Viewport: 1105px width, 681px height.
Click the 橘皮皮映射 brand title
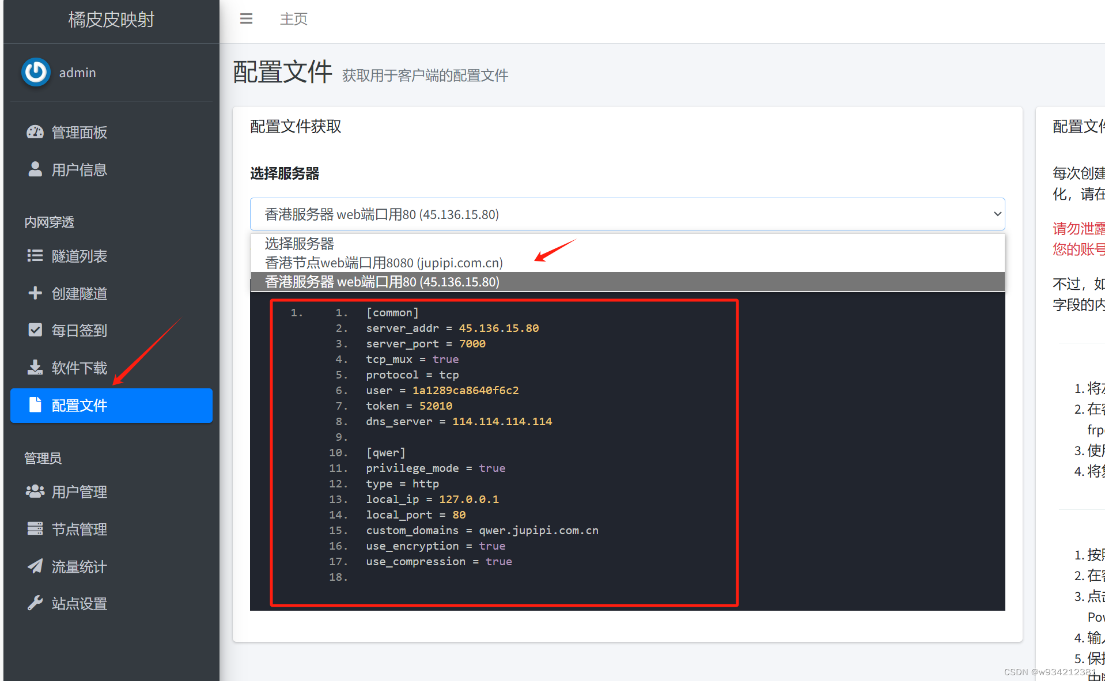111,20
